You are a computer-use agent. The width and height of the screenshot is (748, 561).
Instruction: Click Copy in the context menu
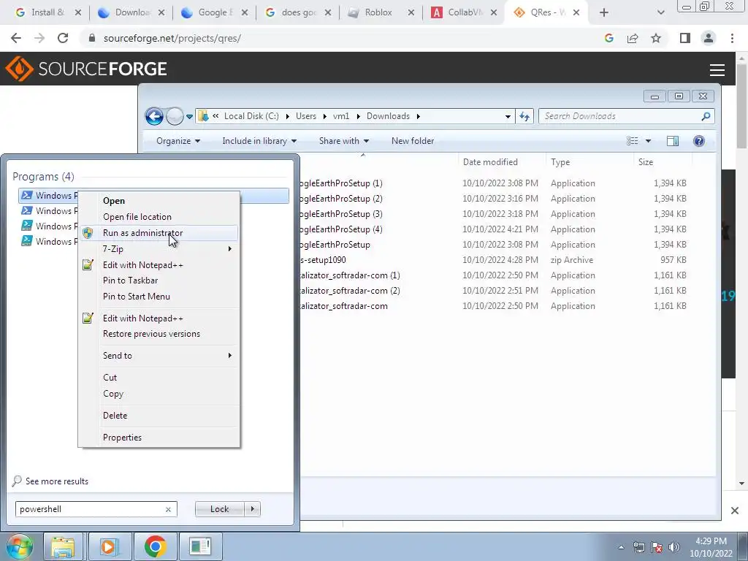pos(113,394)
